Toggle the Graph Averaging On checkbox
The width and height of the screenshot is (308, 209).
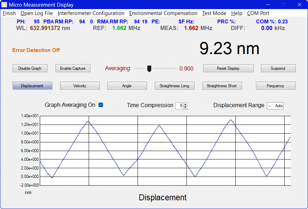coord(101,105)
